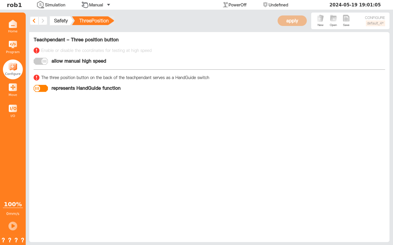Click the Save configuration icon
Image resolution: width=393 pixels, height=245 pixels.
pos(346,20)
